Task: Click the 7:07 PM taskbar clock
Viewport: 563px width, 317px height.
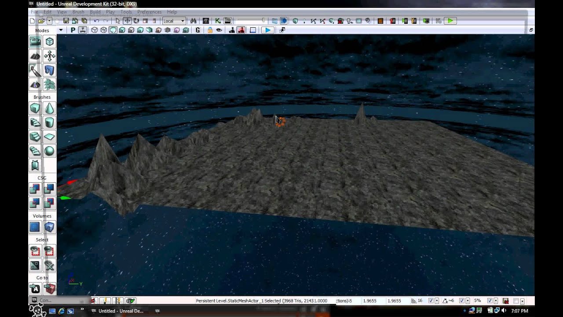Action: coord(520,311)
